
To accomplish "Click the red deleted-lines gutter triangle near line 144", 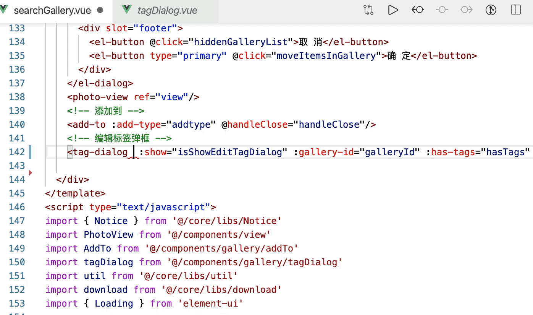I will (x=31, y=173).
